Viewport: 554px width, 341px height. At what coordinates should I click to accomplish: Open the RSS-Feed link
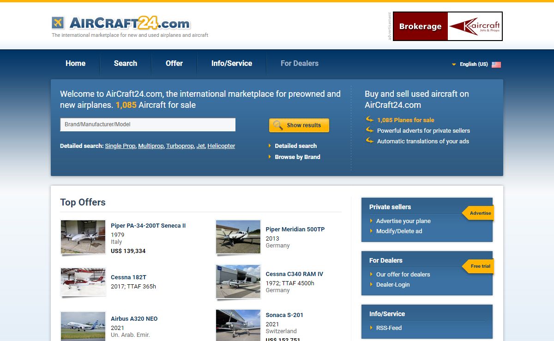tap(389, 328)
